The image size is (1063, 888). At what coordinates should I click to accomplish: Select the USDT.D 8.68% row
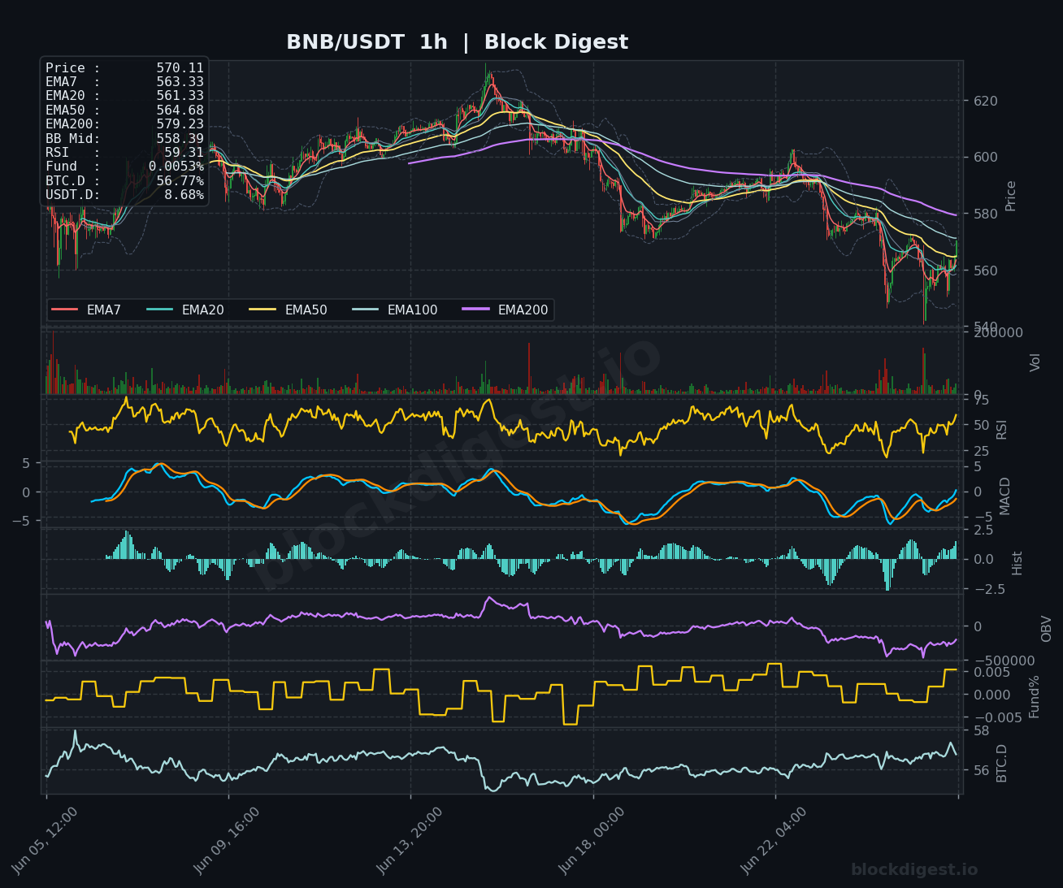(124, 195)
